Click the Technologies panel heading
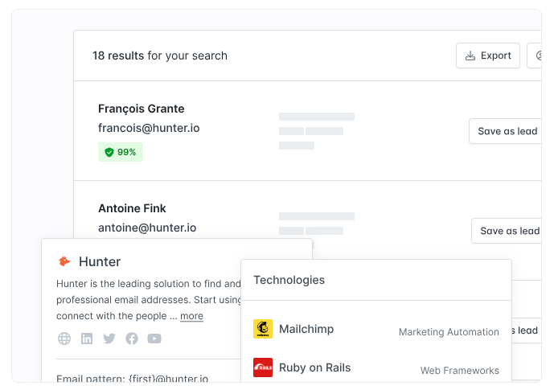Viewport: 554px width, 390px height. (289, 280)
